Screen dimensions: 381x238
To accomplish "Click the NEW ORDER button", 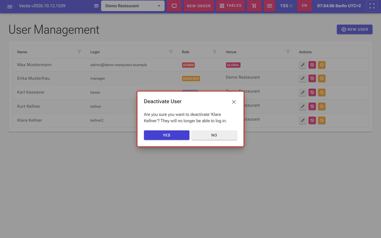I will click(199, 6).
